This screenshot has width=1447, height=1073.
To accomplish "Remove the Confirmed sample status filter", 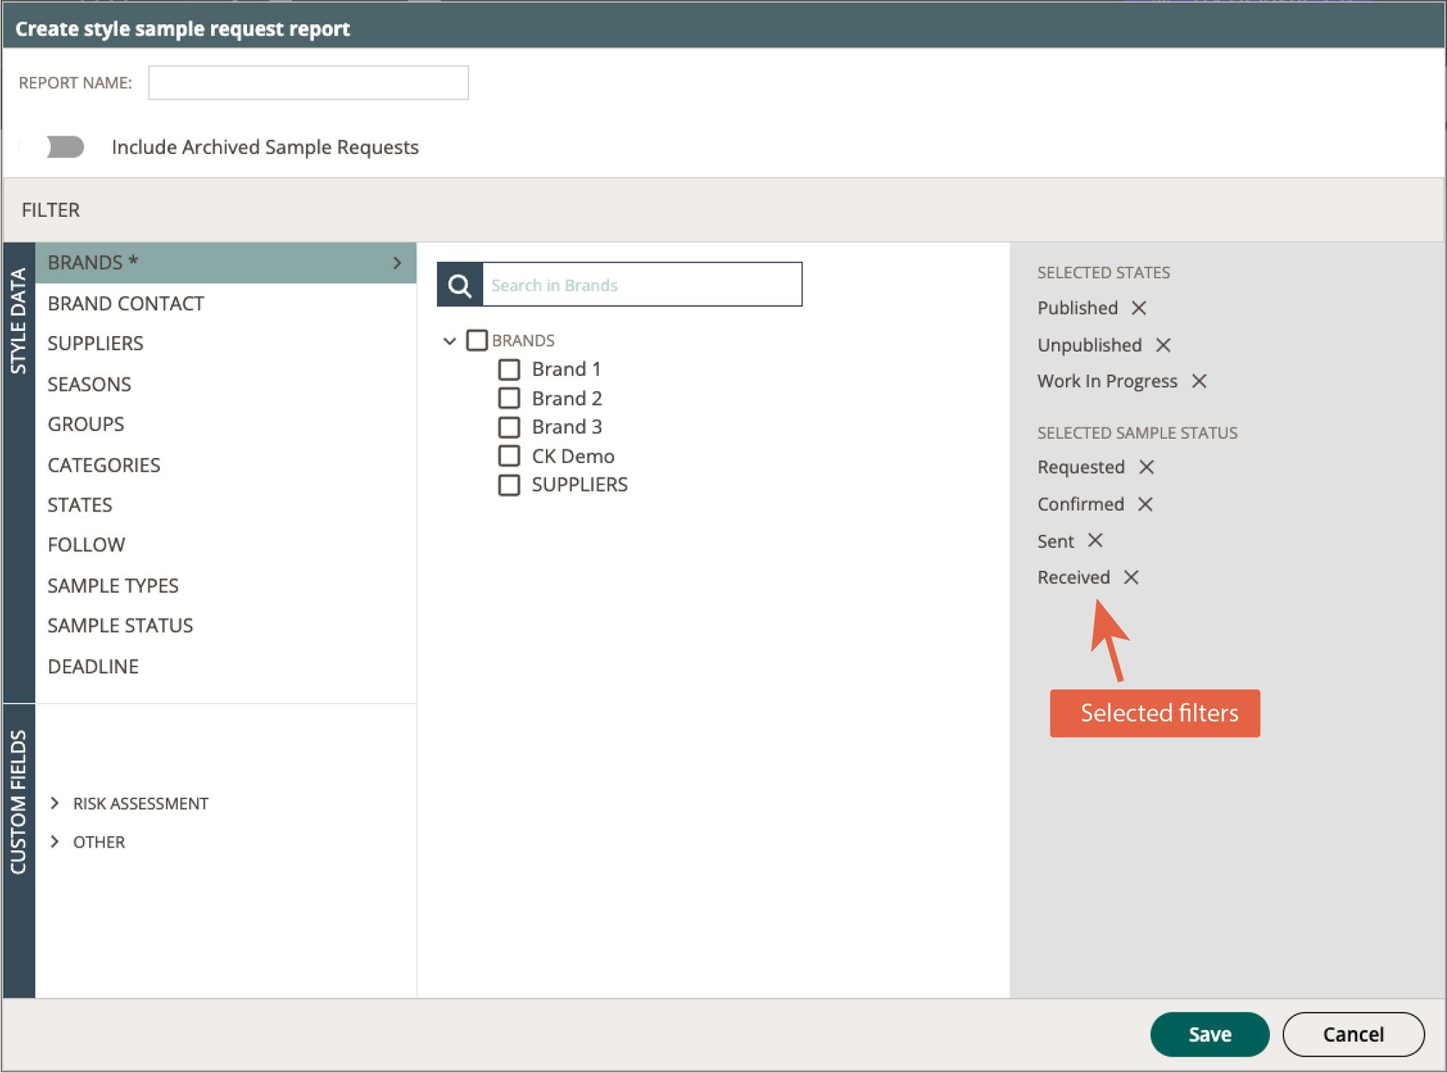I will coord(1146,504).
